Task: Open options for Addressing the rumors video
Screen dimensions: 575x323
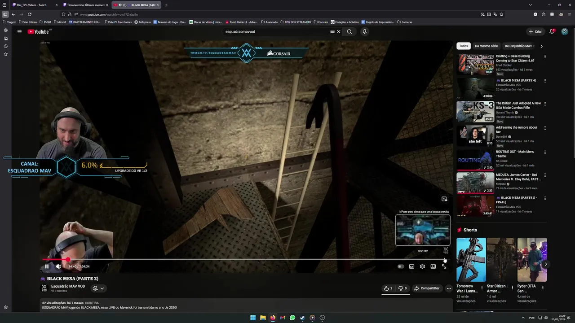Action: tap(545, 128)
